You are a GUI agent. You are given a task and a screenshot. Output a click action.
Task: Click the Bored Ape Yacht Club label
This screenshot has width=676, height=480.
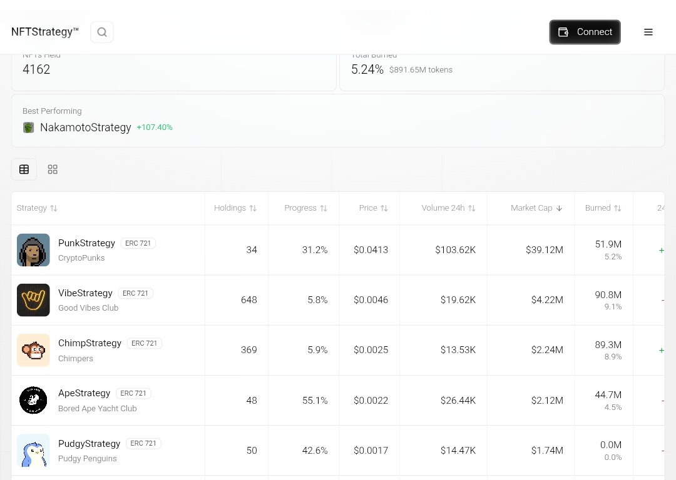(98, 409)
